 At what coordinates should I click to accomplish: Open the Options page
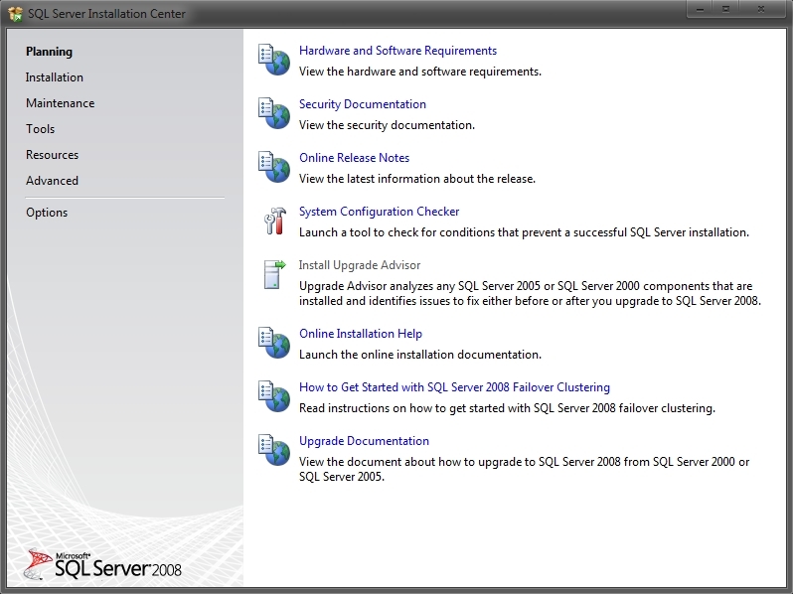[x=47, y=213]
